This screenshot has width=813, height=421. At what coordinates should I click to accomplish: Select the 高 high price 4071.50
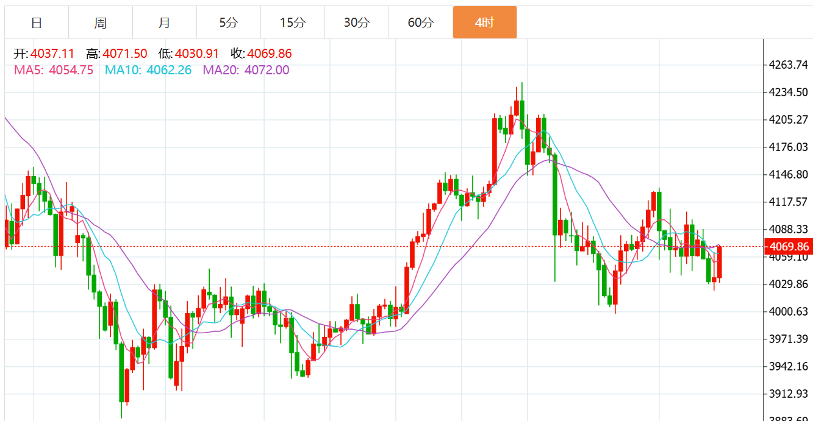tap(124, 54)
